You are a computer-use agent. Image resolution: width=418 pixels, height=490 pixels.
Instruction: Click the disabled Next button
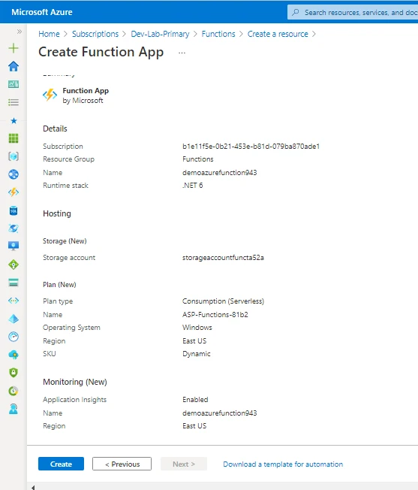coord(184,464)
